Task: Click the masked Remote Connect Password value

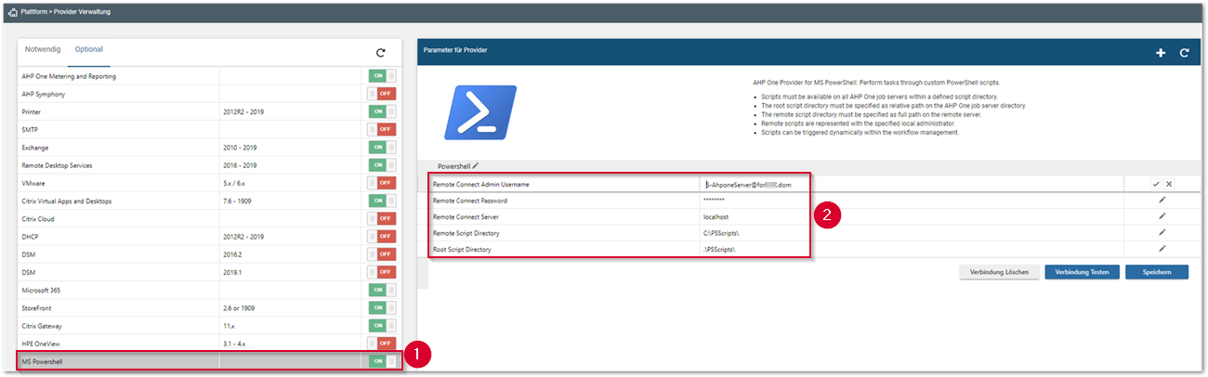Action: [x=714, y=201]
